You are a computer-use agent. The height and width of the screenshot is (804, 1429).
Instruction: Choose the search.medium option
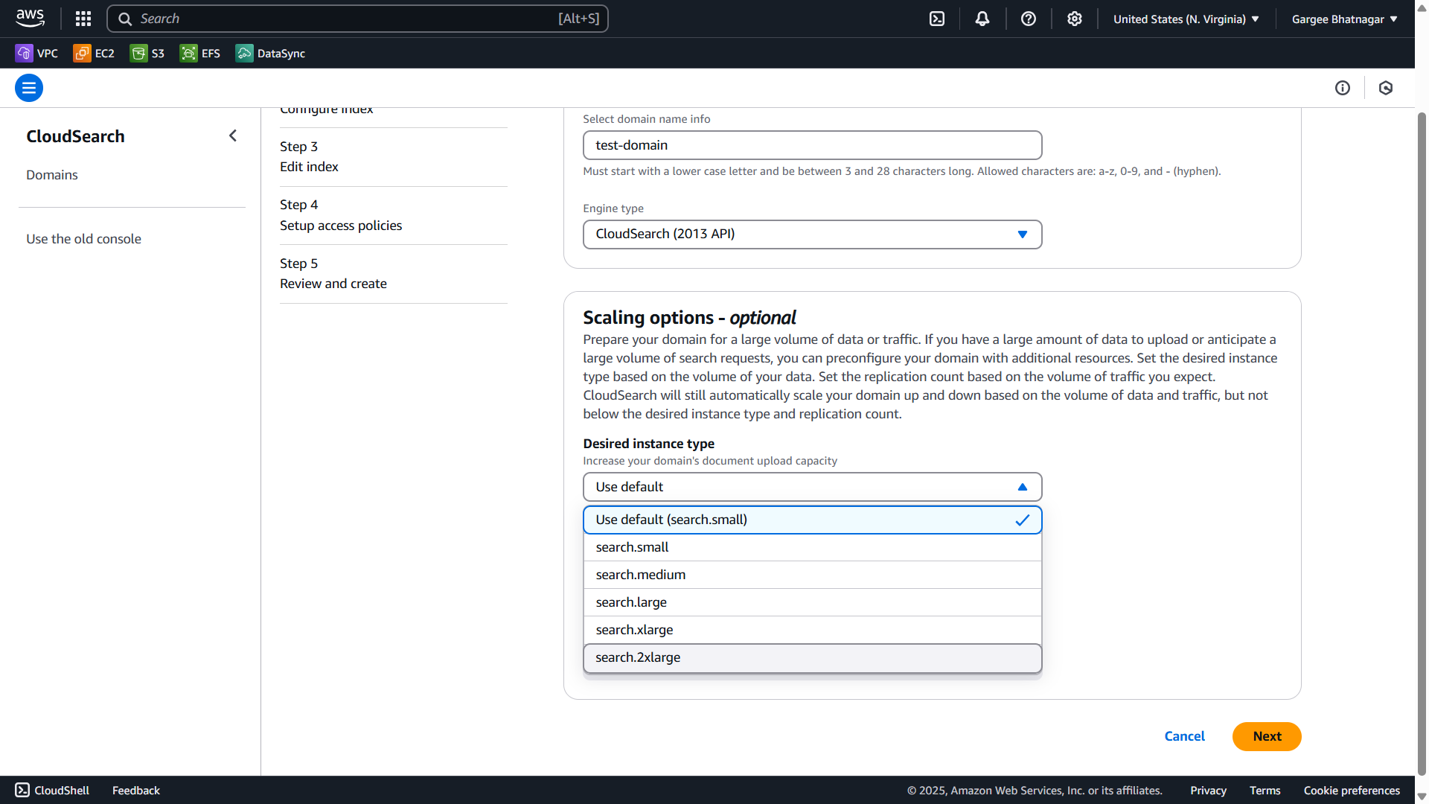pos(812,575)
